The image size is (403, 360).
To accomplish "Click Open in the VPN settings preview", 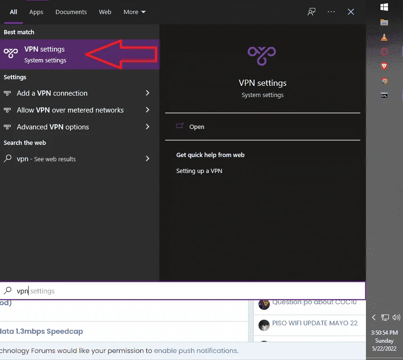I will [197, 127].
